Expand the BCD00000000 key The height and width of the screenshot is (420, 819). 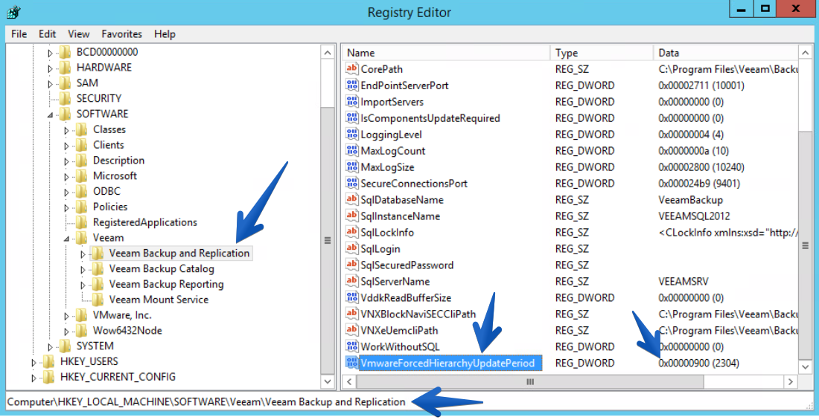50,53
